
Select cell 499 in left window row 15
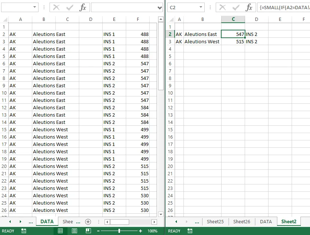138,130
